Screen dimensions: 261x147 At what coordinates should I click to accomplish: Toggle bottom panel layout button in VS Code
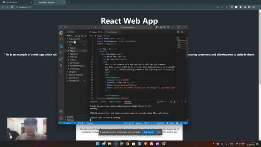161,27
